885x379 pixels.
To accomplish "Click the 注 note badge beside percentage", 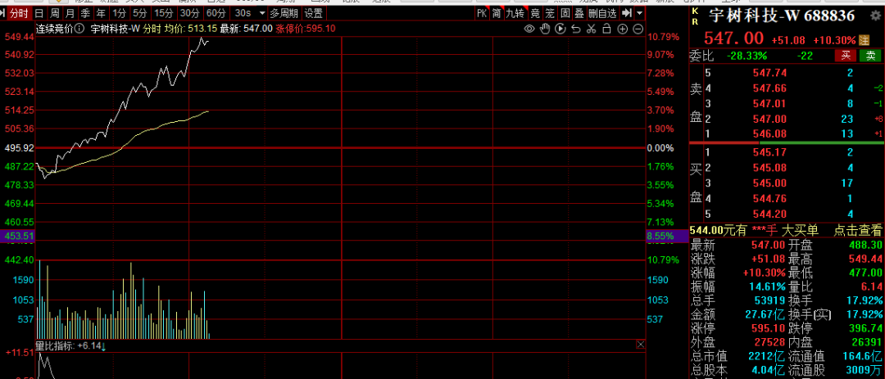I will (865, 40).
